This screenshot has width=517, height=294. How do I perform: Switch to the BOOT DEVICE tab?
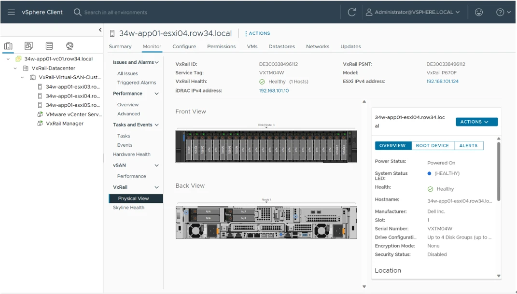432,145
